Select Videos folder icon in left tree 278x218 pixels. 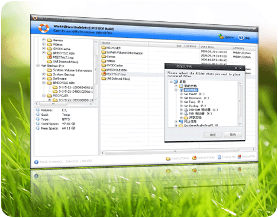tap(49, 44)
